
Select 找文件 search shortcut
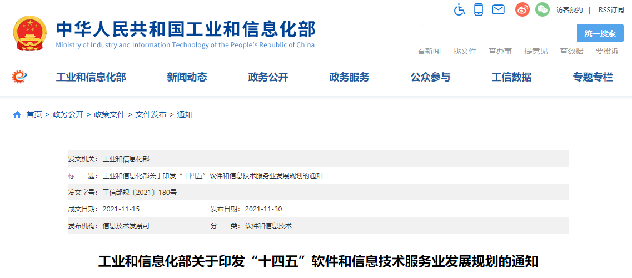pyautogui.click(x=465, y=51)
